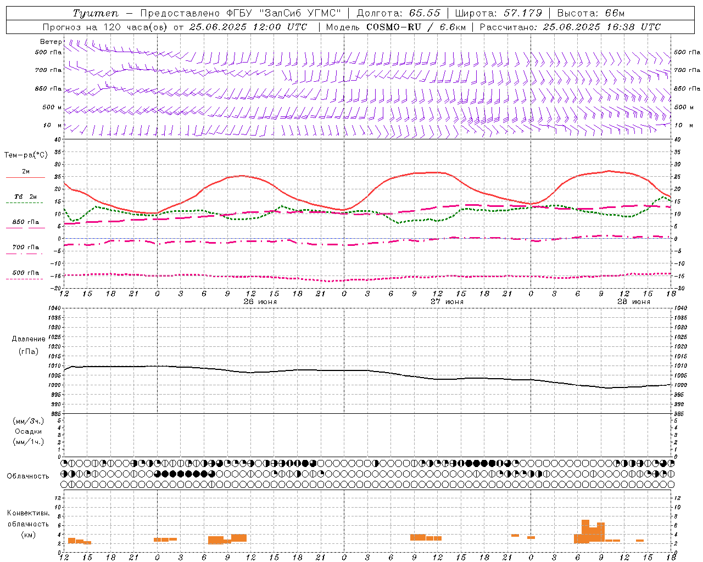Click the '(км)' convective cloud unit label
The height and width of the screenshot is (562, 703).
(x=29, y=535)
